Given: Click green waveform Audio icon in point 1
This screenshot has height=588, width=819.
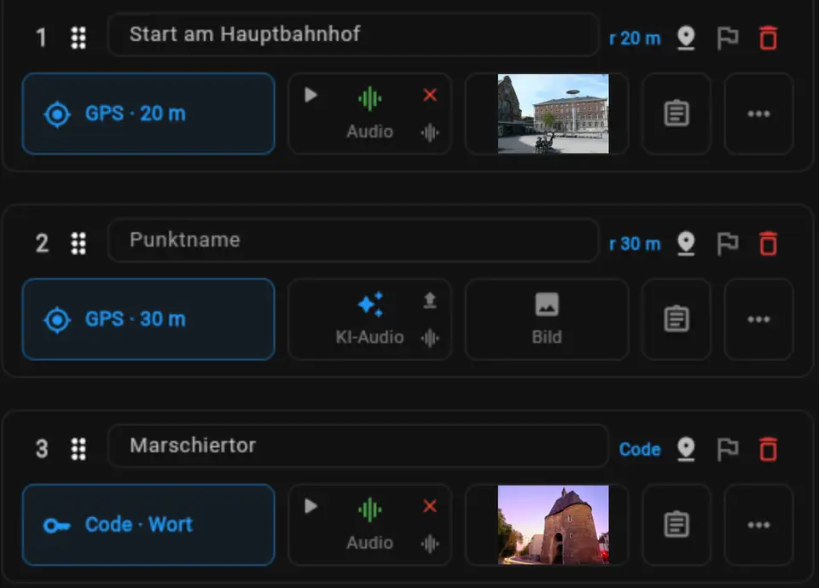Looking at the screenshot, I should tap(369, 98).
